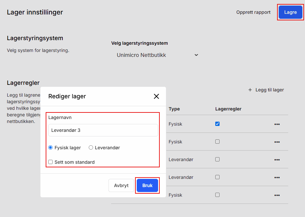305x217 pixels.
Task: Close the Rediger lager dialog
Action: (x=156, y=96)
